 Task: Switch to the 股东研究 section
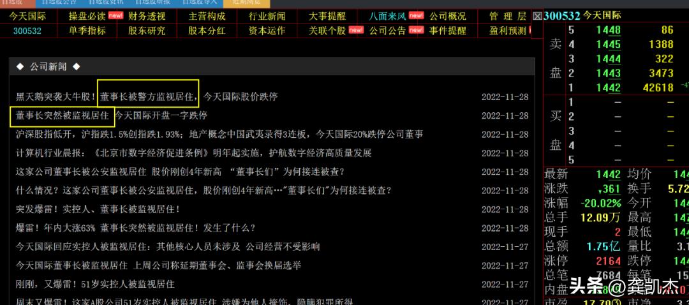(x=147, y=31)
